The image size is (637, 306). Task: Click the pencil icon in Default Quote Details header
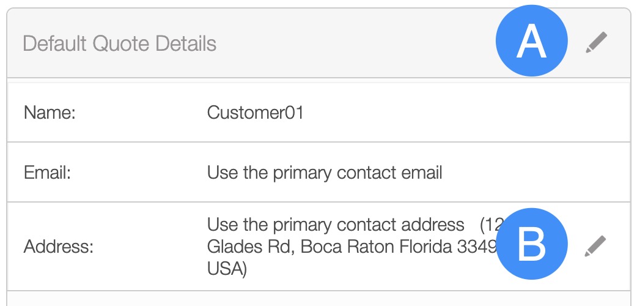pos(596,43)
